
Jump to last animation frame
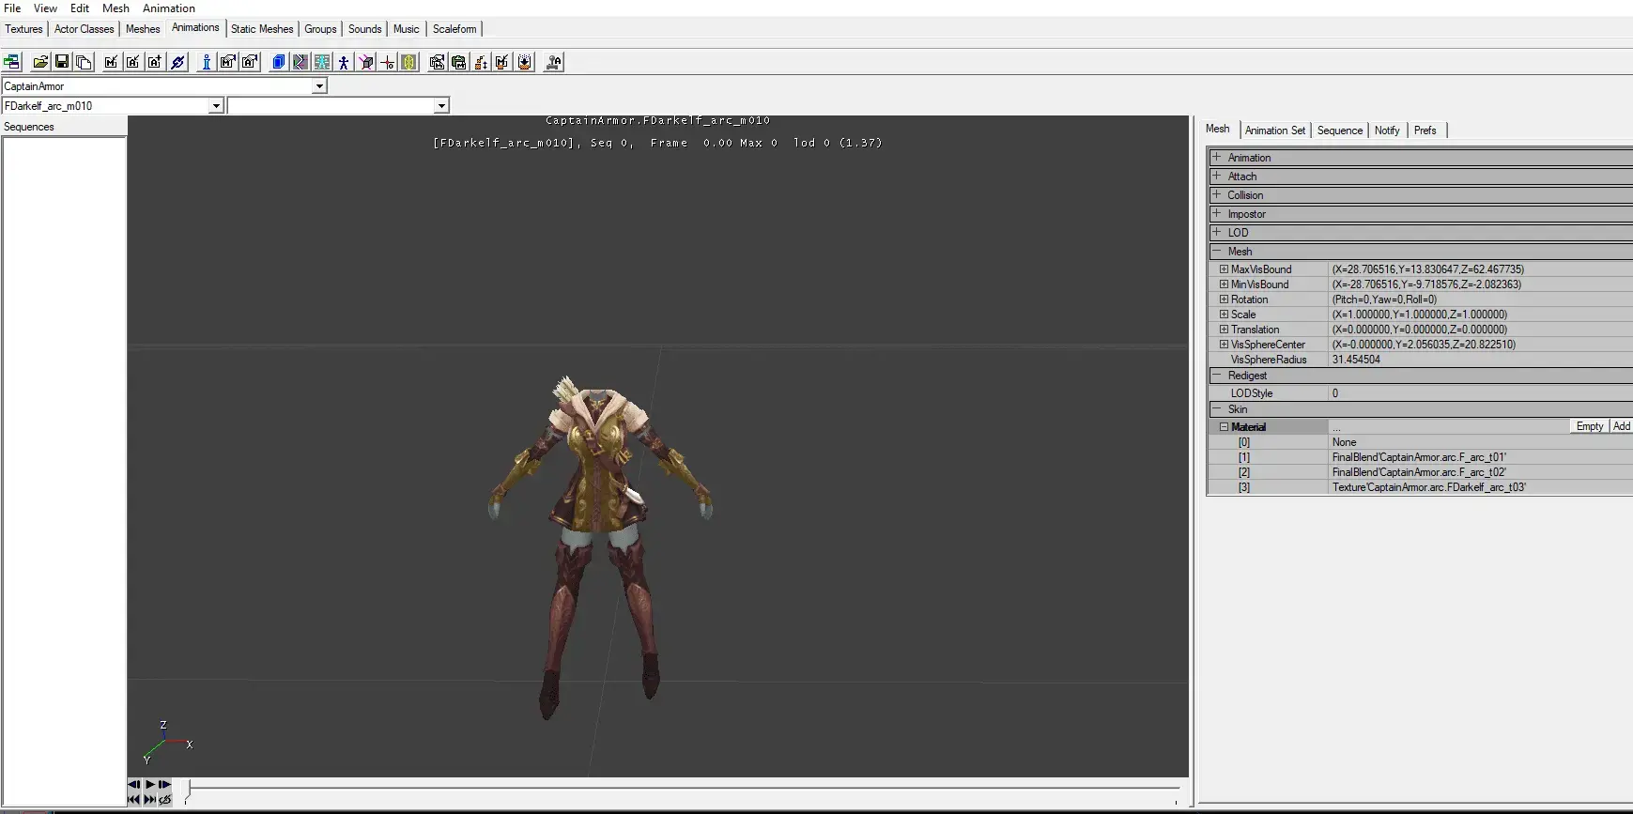click(150, 799)
